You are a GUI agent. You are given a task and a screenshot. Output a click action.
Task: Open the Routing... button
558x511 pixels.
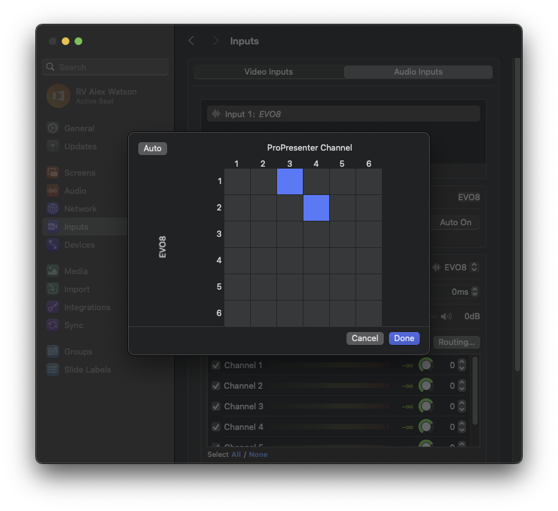point(456,342)
